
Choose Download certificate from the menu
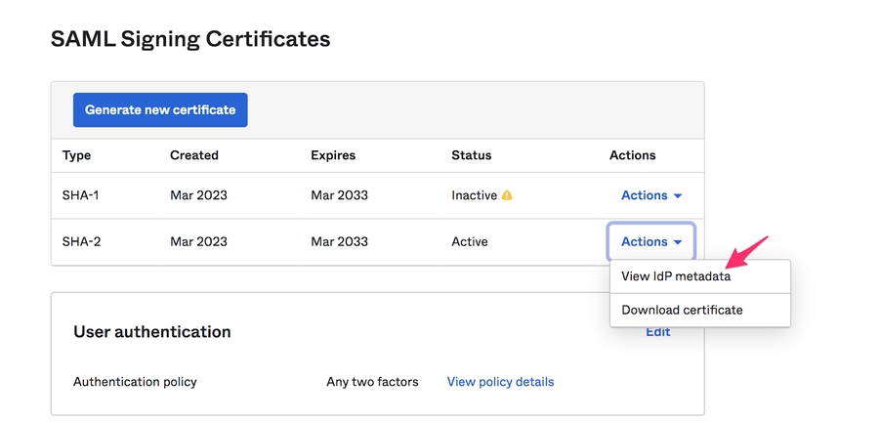682,310
